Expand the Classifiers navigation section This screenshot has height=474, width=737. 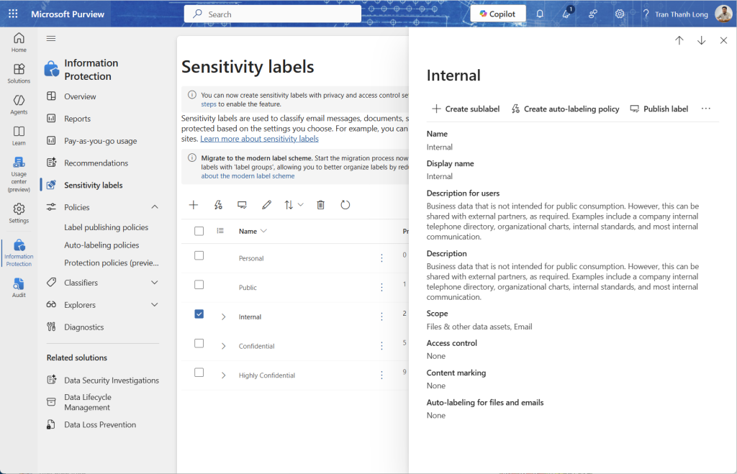point(154,283)
